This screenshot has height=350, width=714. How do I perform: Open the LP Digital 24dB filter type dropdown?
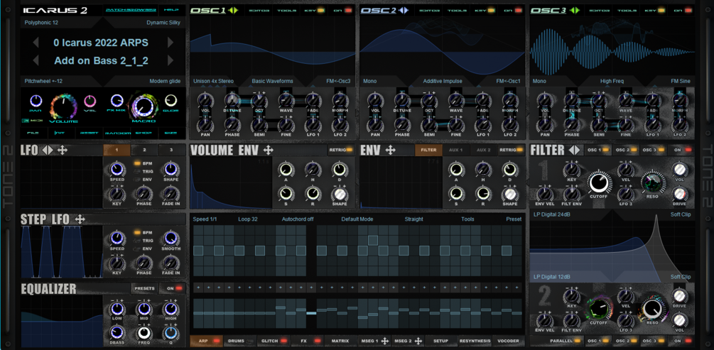point(552,214)
